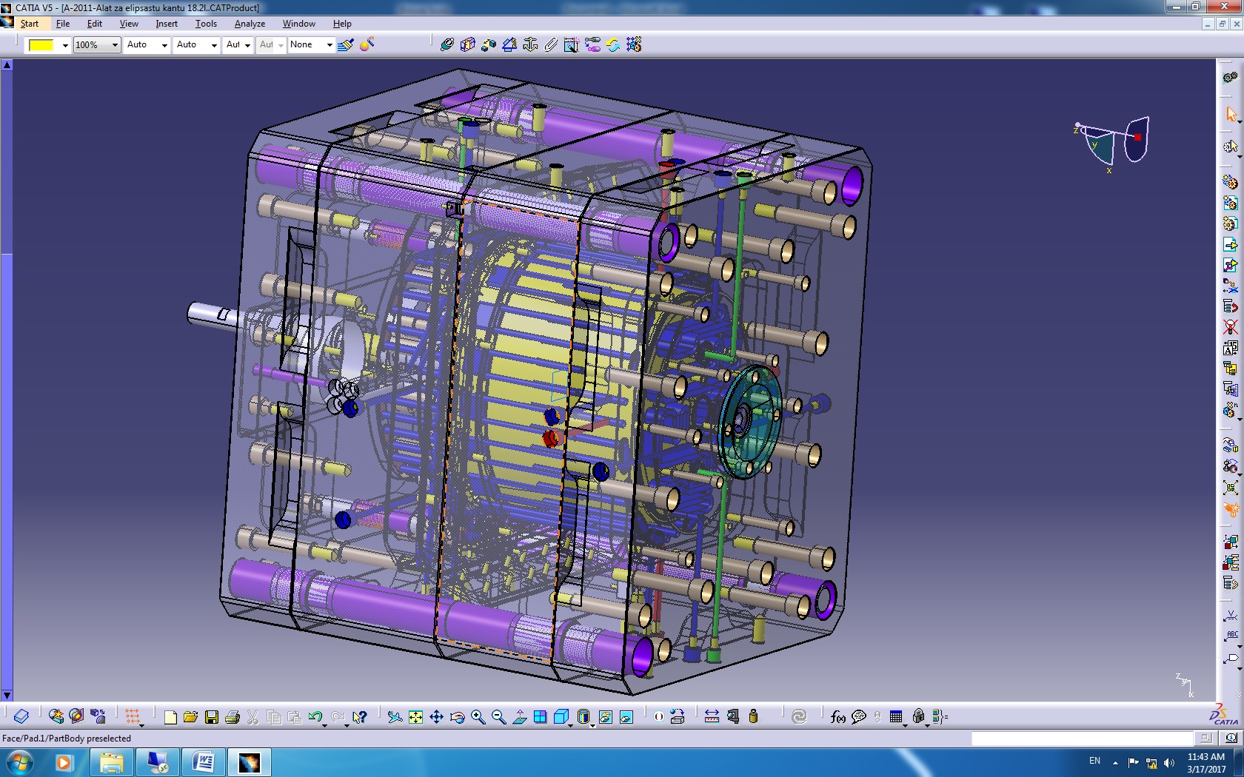Viewport: 1244px width, 777px height.
Task: Select the Fit All In view tool
Action: click(x=415, y=716)
